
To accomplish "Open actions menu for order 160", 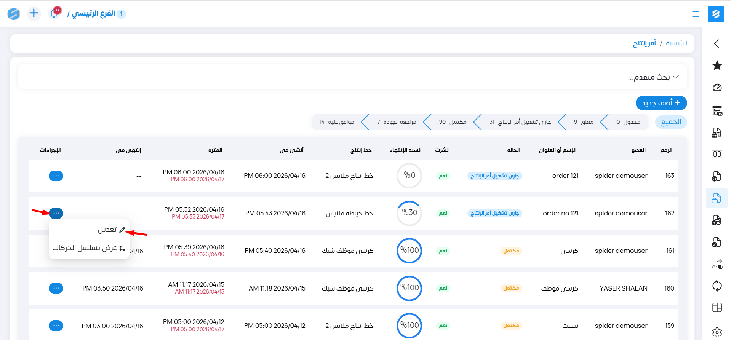I will (56, 288).
